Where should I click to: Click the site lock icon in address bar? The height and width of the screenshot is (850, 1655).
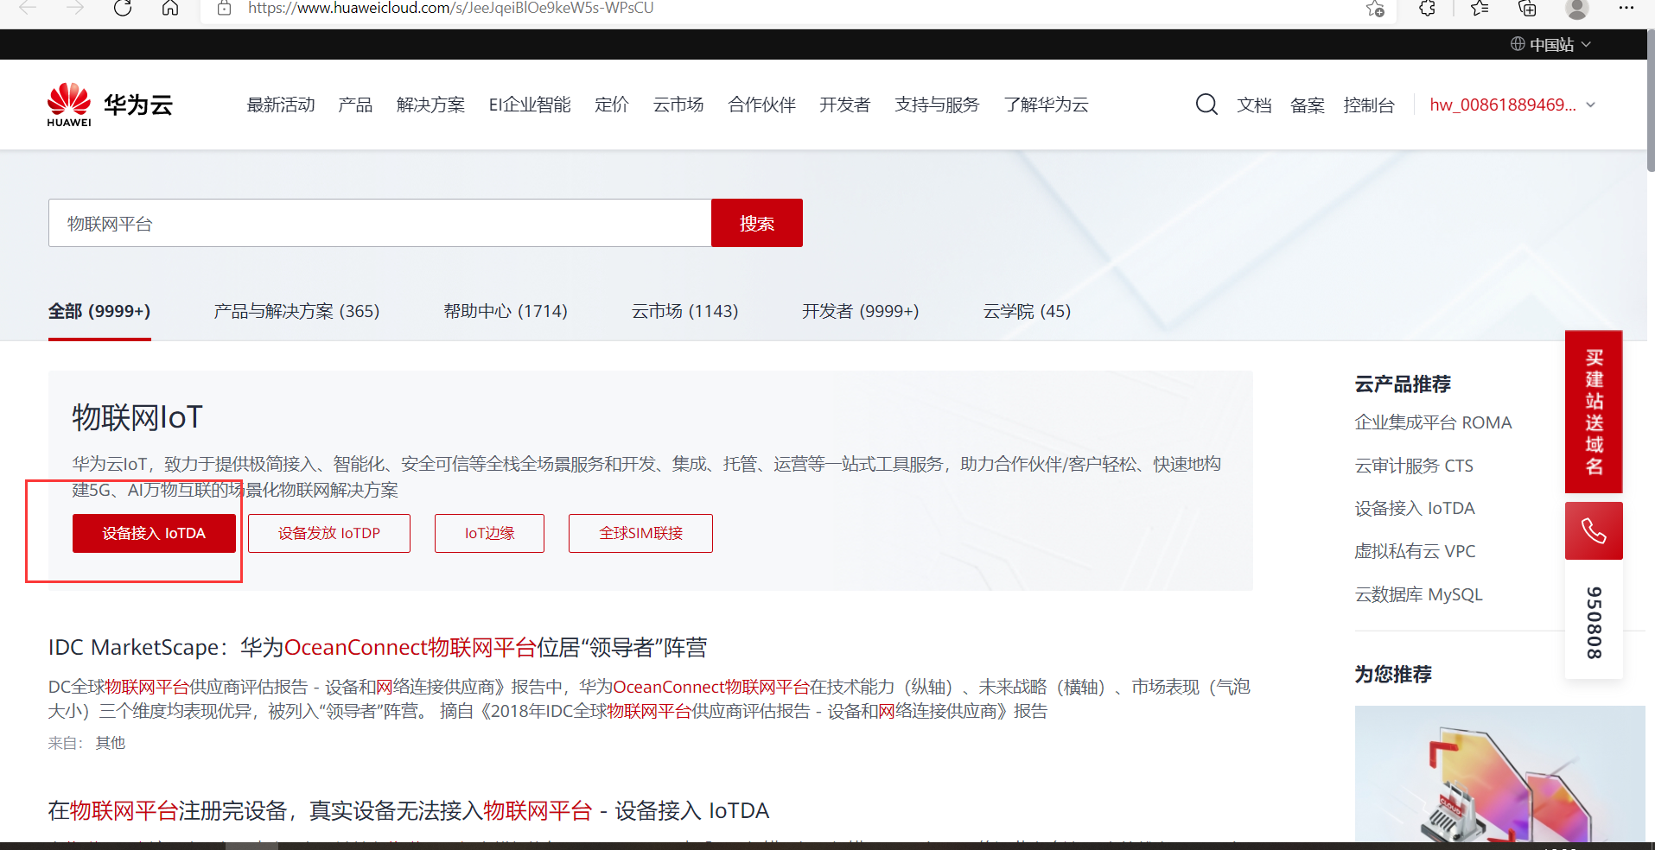coord(225,9)
